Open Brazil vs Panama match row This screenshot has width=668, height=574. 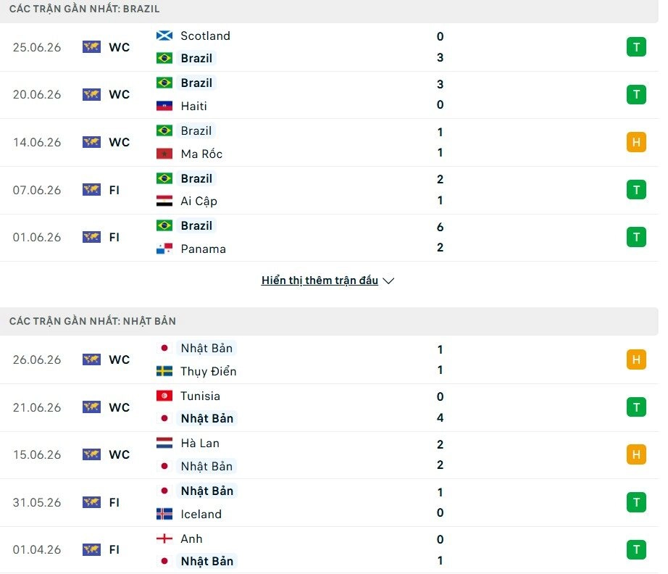[x=329, y=238]
